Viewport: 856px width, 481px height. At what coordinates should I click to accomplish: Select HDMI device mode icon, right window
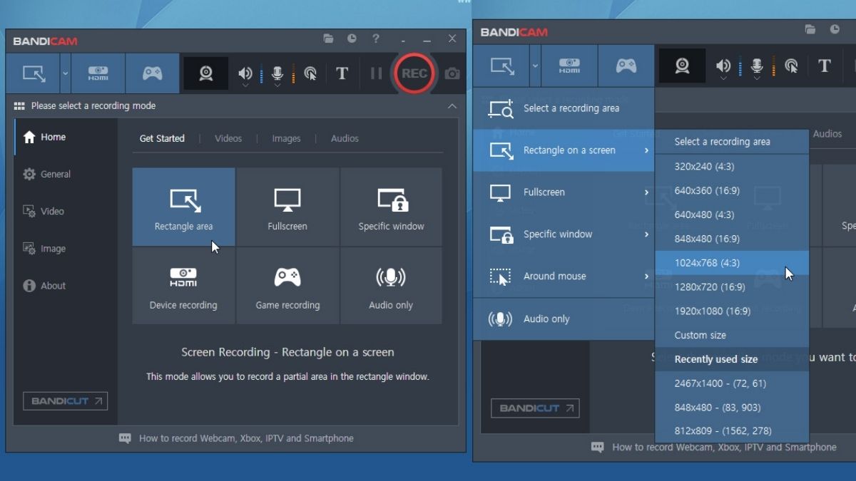tap(569, 66)
